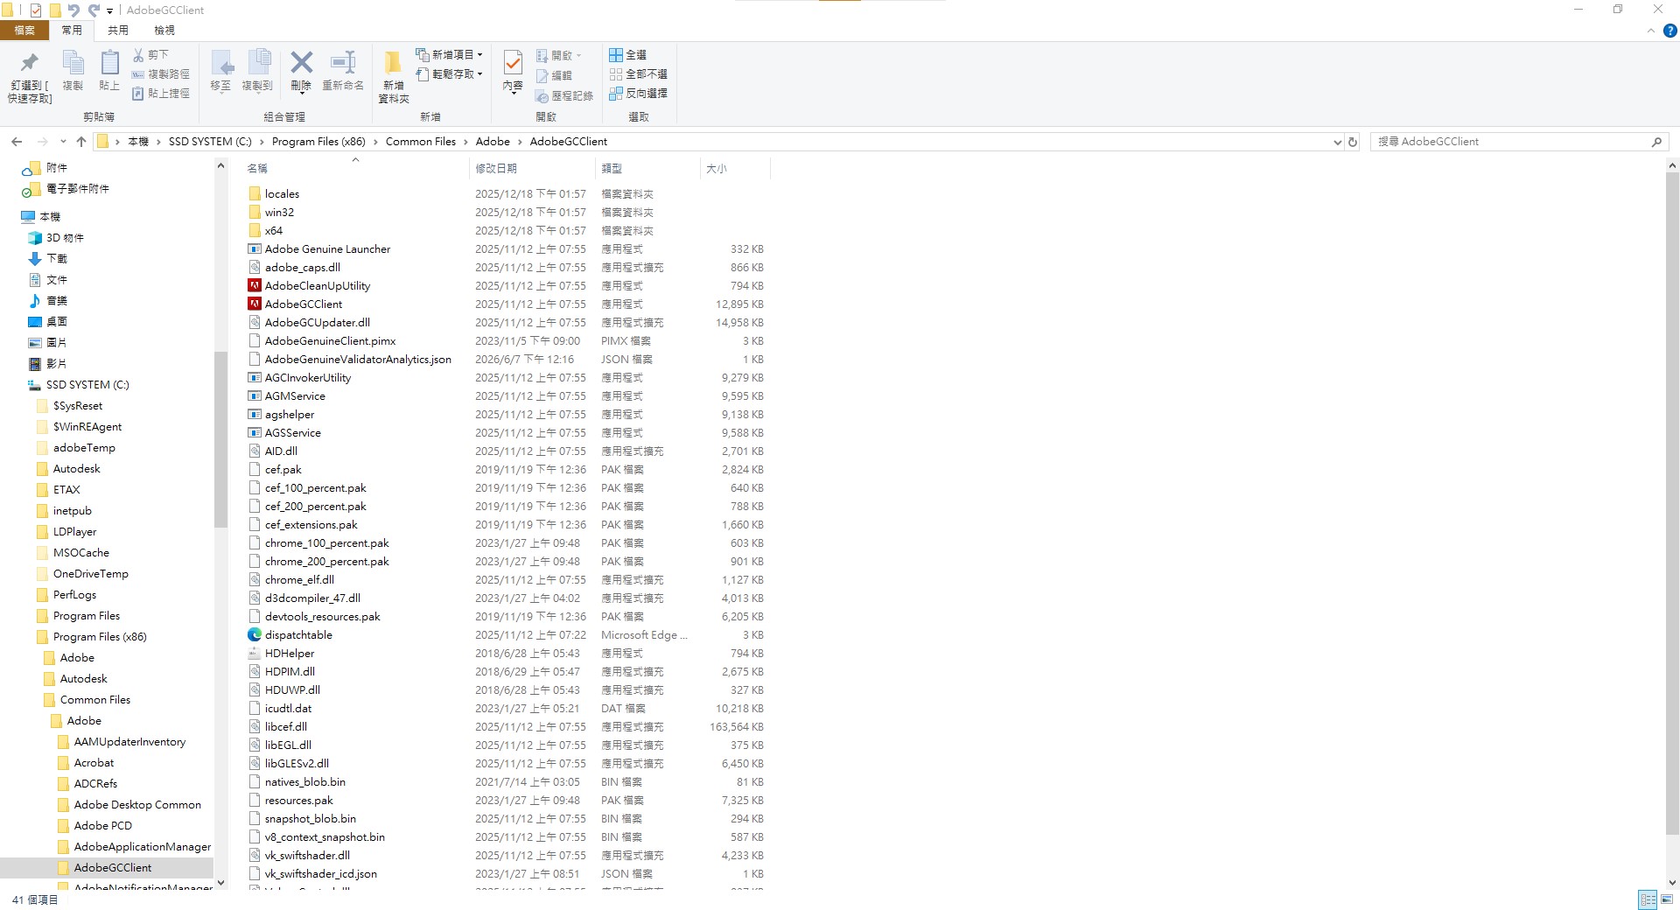Open recent locations dropdown arrow
The image size is (1680, 910).
coord(63,142)
